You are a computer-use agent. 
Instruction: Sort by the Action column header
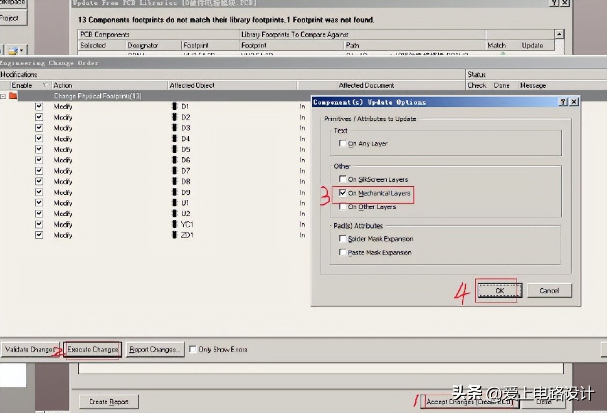(x=109, y=85)
